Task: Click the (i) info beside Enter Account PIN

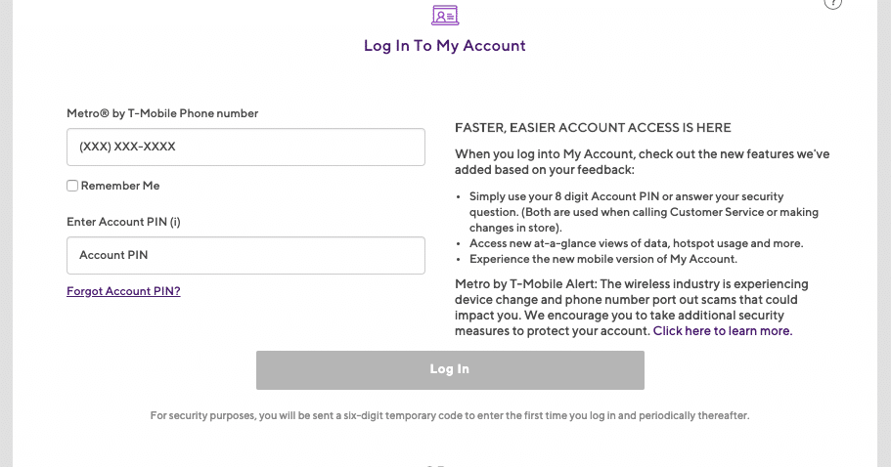Action: click(175, 222)
